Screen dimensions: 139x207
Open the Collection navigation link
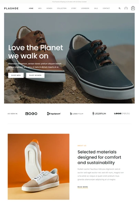point(62,8)
